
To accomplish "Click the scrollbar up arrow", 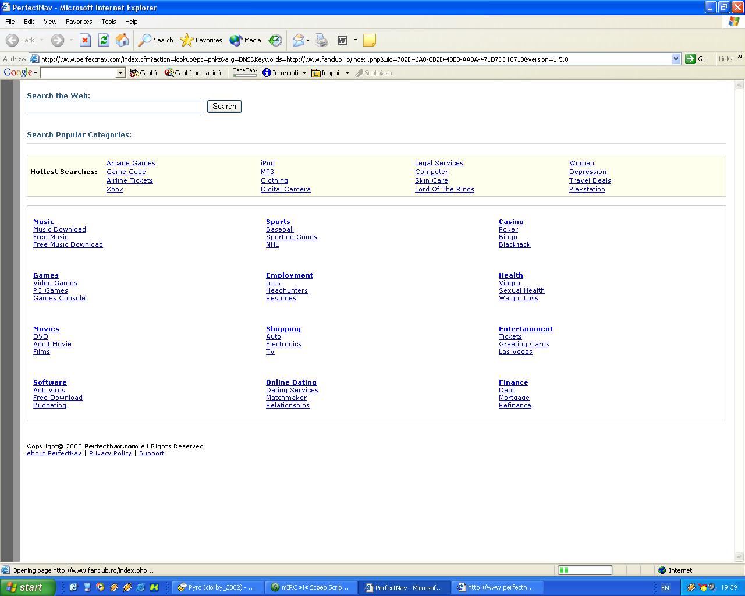I will tap(739, 86).
